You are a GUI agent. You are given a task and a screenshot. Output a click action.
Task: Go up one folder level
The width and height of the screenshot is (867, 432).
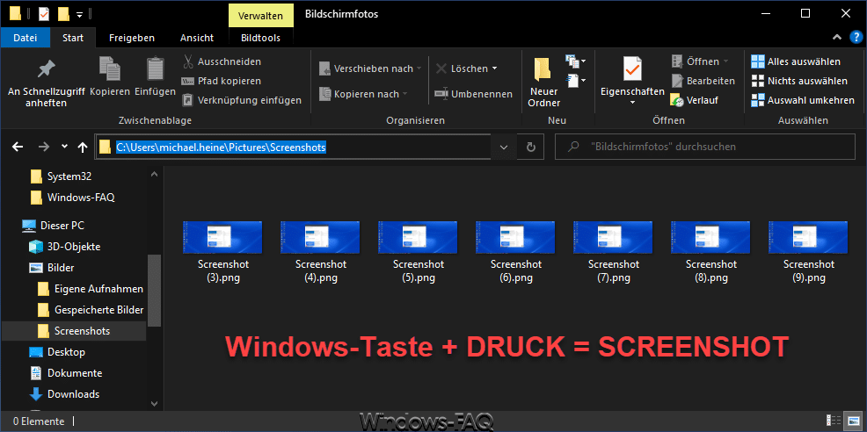(x=83, y=147)
